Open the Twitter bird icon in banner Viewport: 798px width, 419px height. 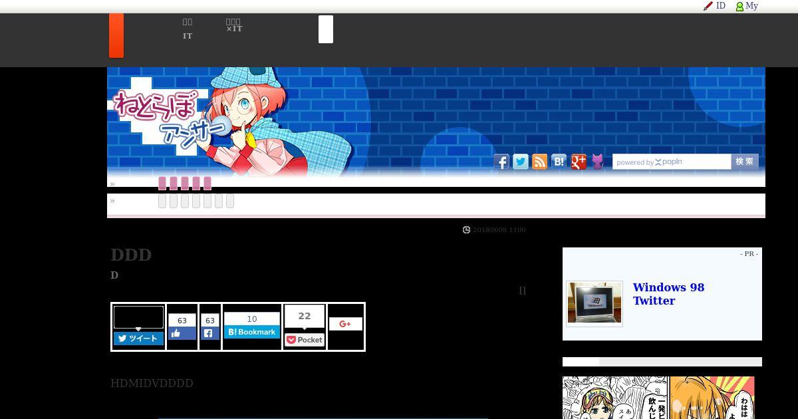point(521,162)
